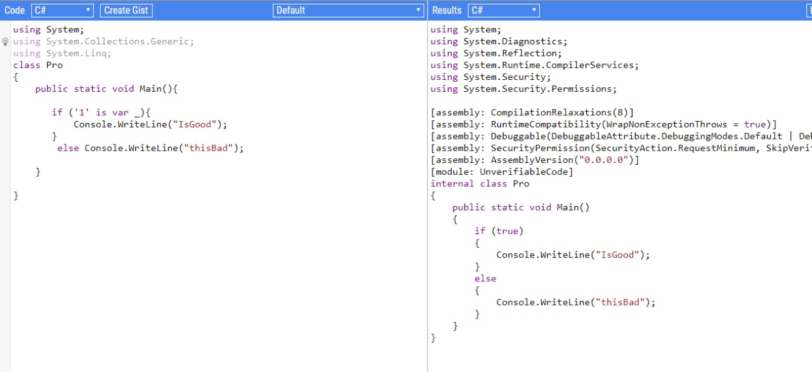Click 'using System;' in the code editor
The width and height of the screenshot is (812, 372).
tap(48, 29)
